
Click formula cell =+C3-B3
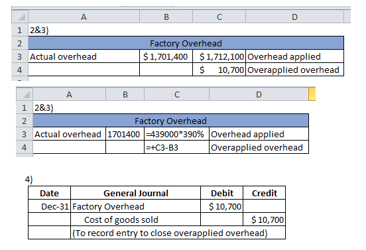click(176, 147)
